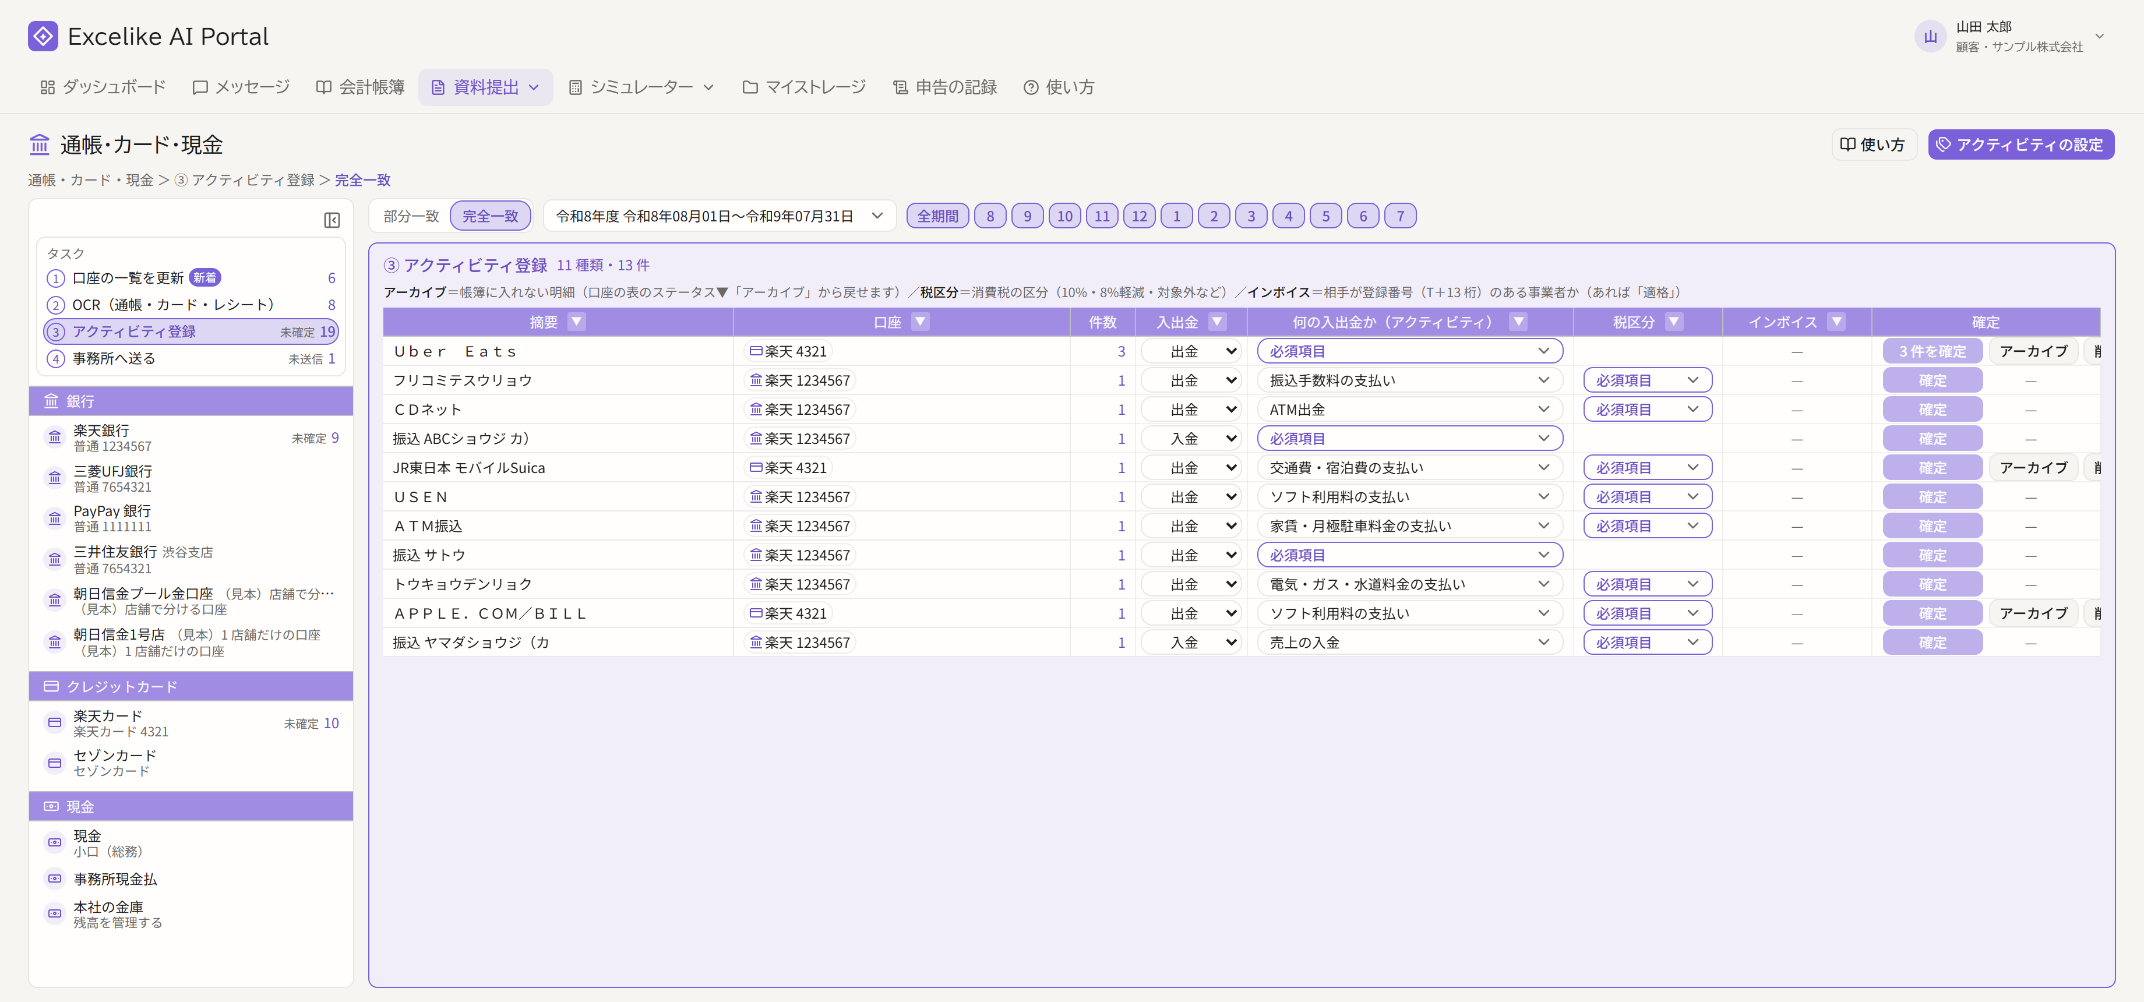Click filter icon on 口座 column header
2144x1002 pixels.
(920, 321)
